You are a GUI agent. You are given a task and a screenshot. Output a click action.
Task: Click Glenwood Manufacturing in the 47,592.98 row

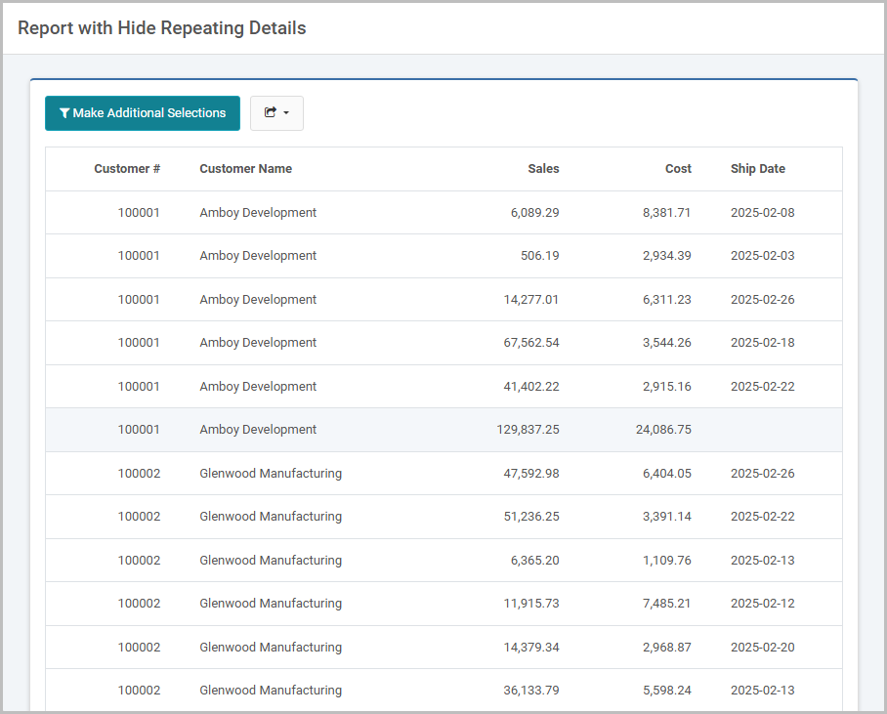(271, 474)
